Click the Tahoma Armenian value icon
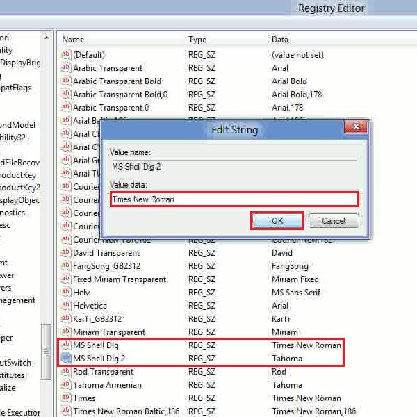This screenshot has height=417, width=417. click(x=67, y=385)
